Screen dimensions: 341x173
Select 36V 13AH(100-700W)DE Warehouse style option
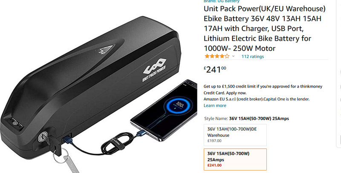click(x=235, y=135)
